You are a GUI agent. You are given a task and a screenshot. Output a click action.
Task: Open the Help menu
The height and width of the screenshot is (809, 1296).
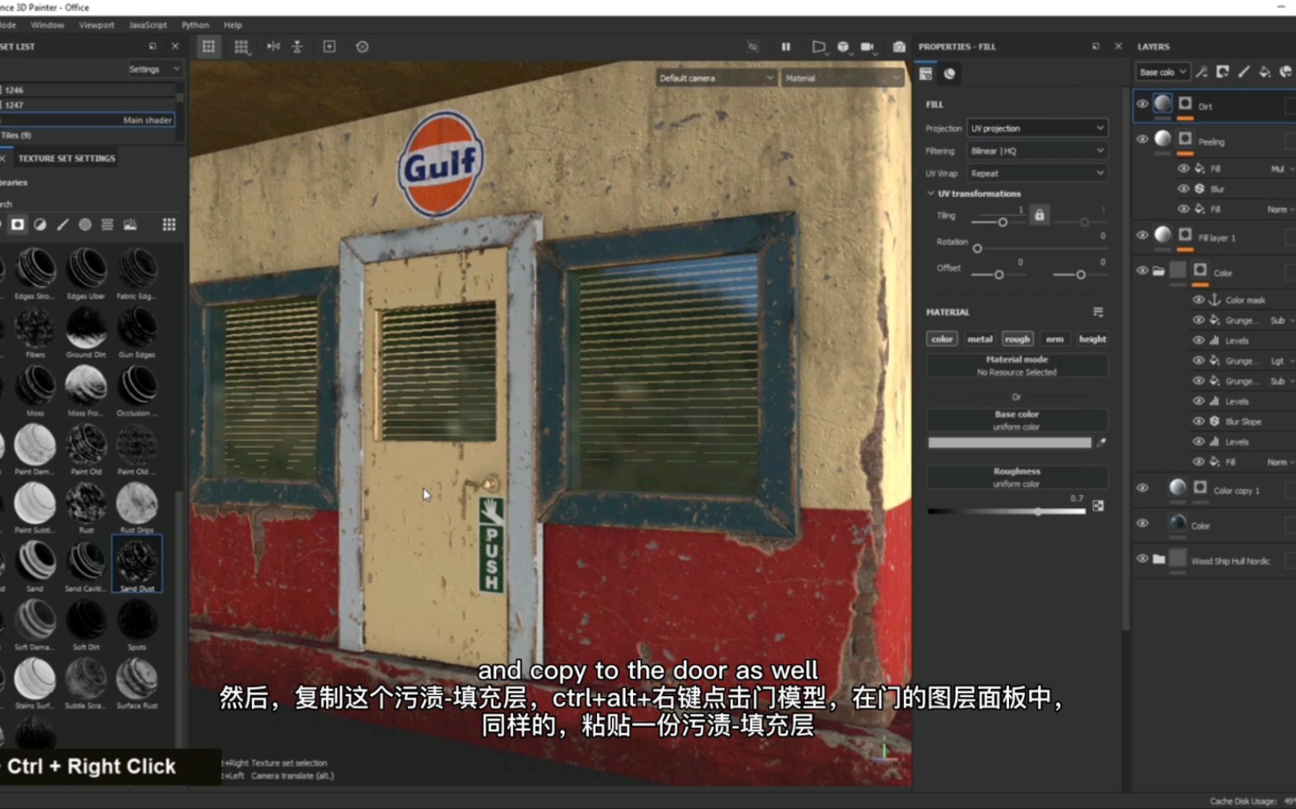[x=232, y=25]
